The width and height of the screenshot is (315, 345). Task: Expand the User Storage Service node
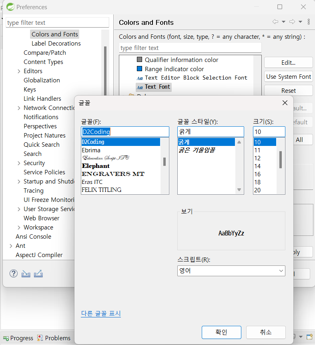(x=19, y=209)
